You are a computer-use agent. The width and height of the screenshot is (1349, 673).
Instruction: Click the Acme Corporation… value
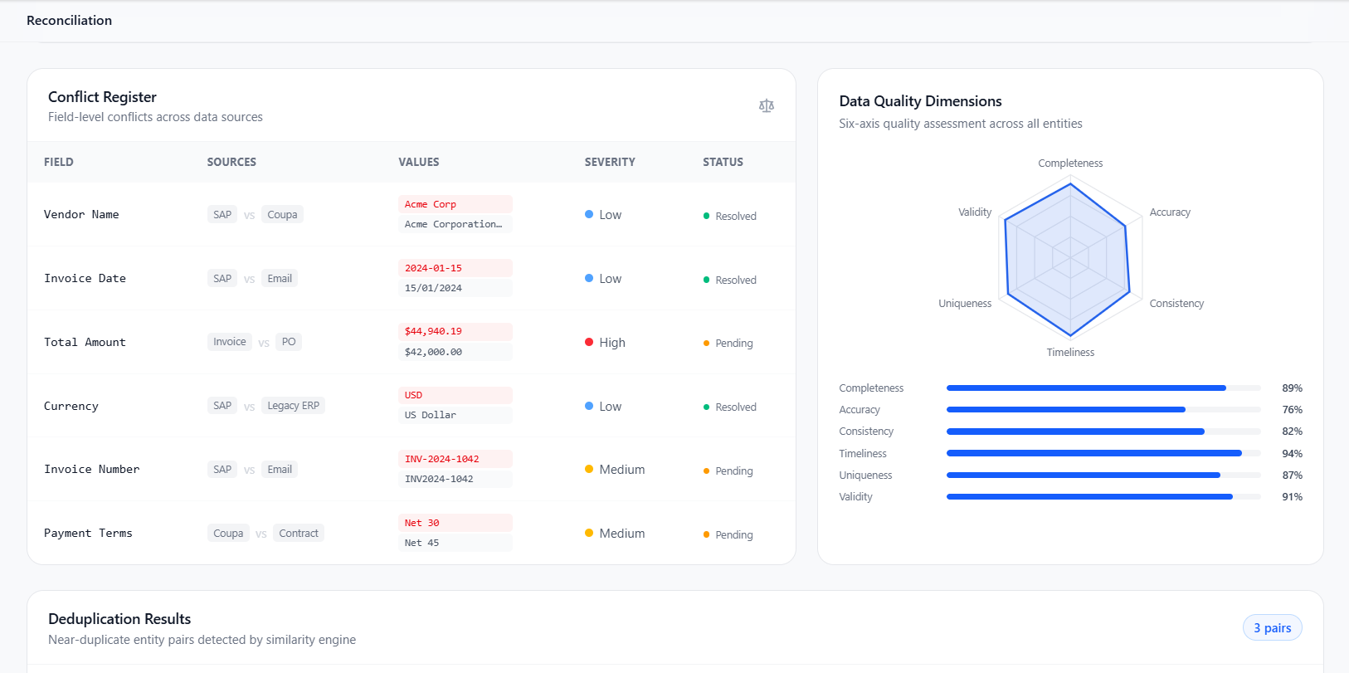pos(455,224)
